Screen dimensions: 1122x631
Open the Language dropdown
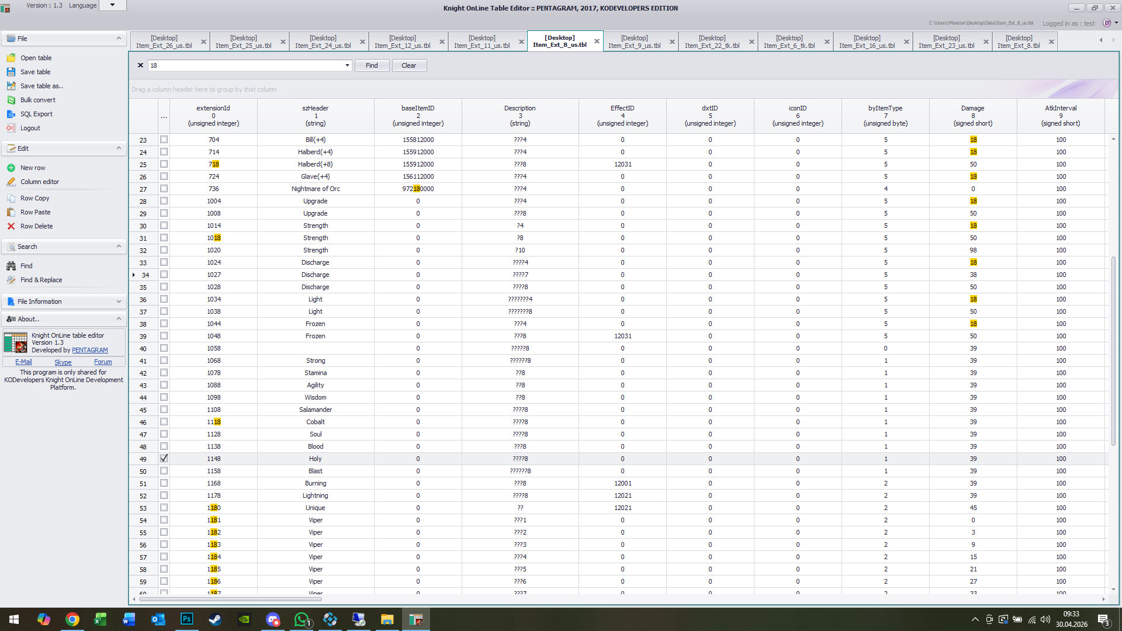coord(112,5)
